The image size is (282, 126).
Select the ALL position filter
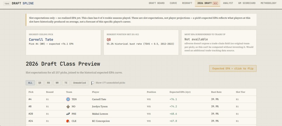point(30,83)
